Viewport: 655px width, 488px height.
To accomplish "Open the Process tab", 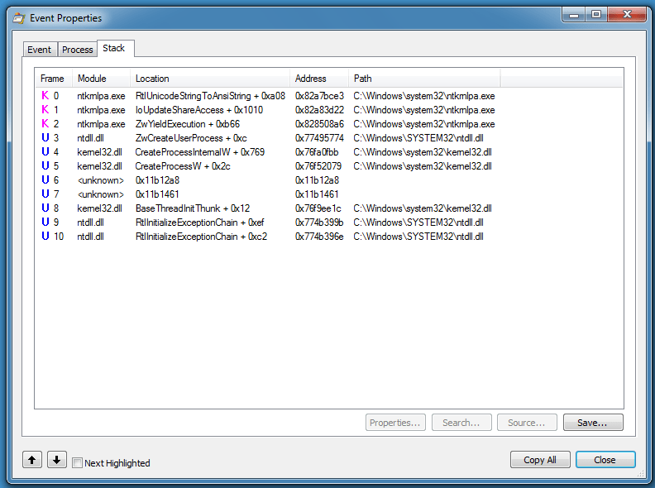I will tap(78, 50).
